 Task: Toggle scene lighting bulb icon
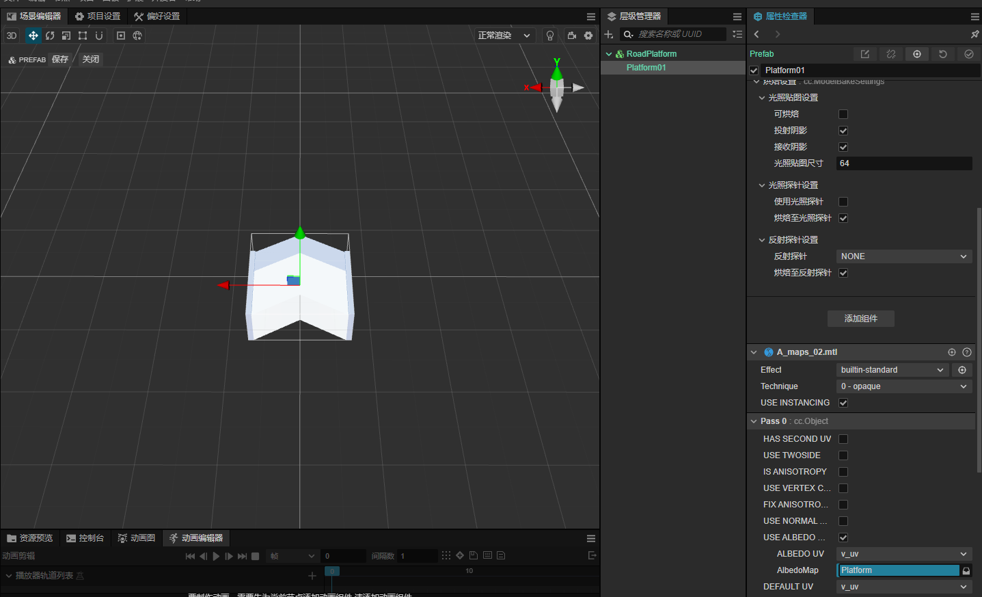tap(550, 36)
